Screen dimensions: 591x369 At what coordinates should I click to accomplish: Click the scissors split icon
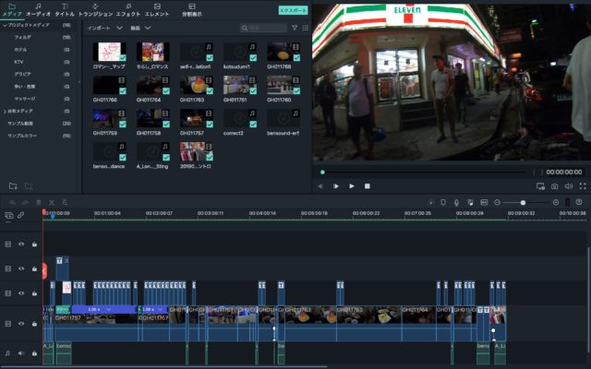(x=52, y=202)
